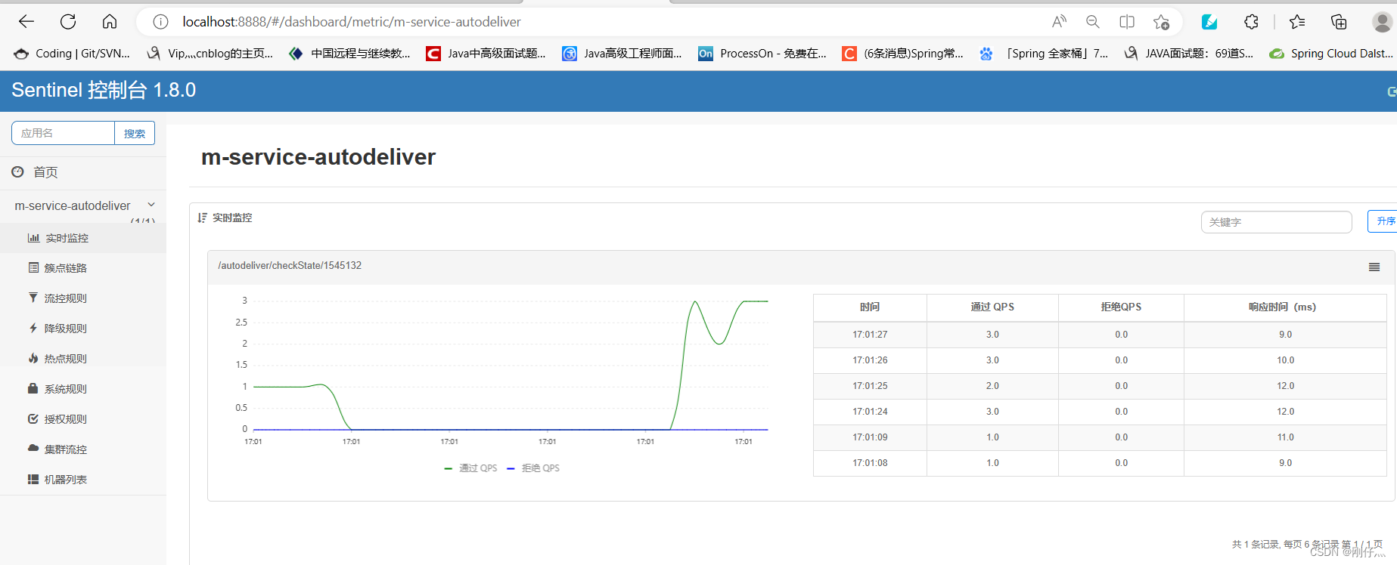Open 降级规则 in sidebar
Screen dimensions: 1397x565
83,329
